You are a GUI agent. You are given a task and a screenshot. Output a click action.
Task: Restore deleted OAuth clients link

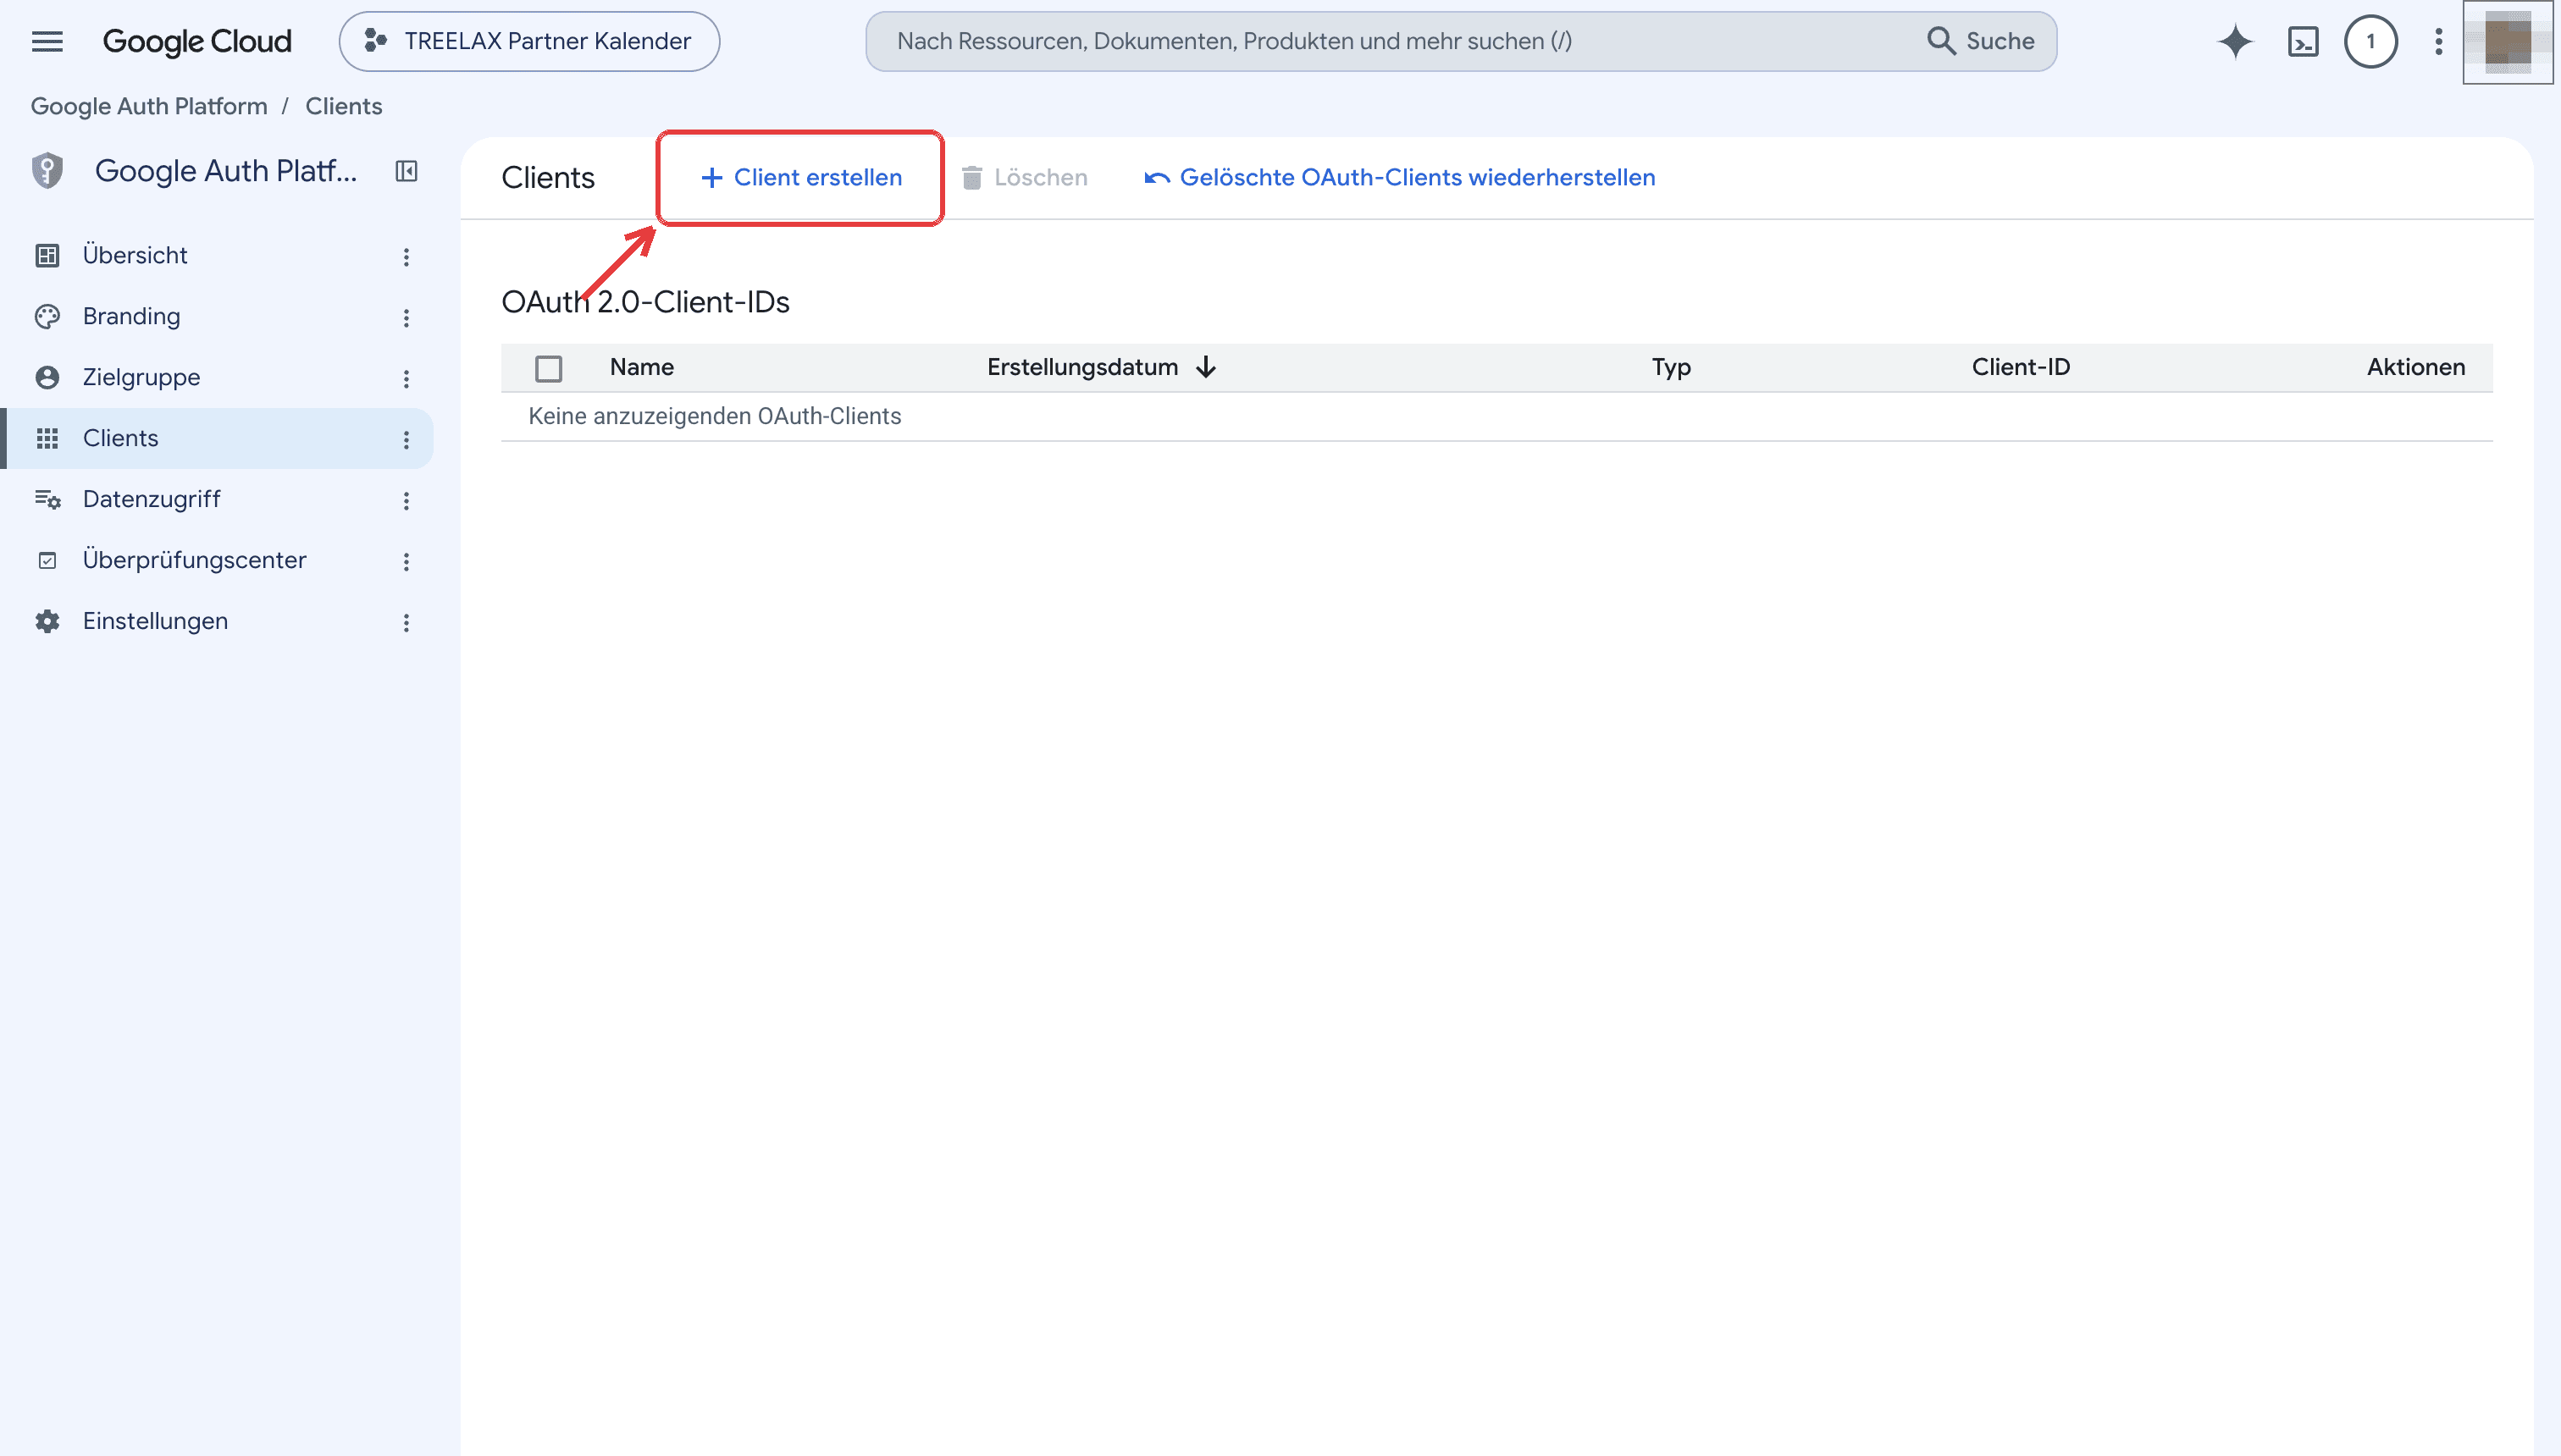[1400, 177]
